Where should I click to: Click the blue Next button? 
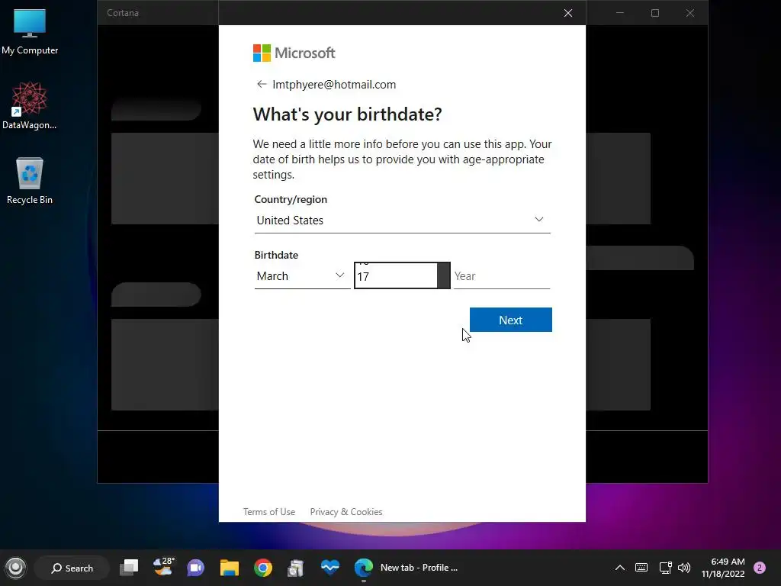point(510,320)
